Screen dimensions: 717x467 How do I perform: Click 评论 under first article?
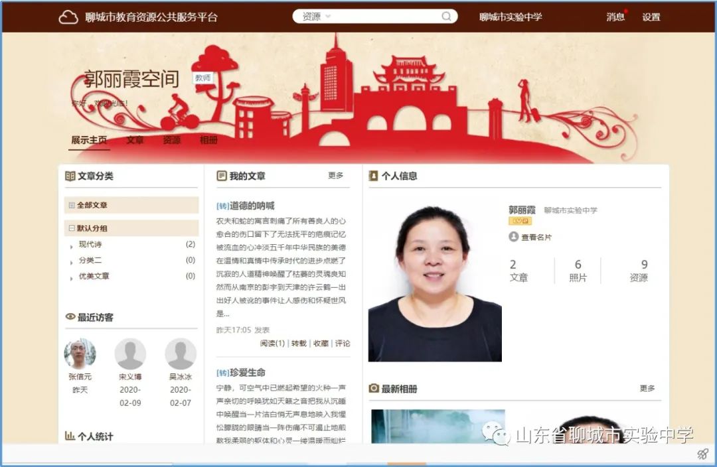[x=343, y=343]
